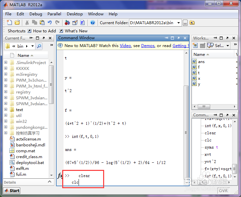The width and height of the screenshot is (241, 197).
Task: Click the Undo arrow icon
Action: click(50, 23)
